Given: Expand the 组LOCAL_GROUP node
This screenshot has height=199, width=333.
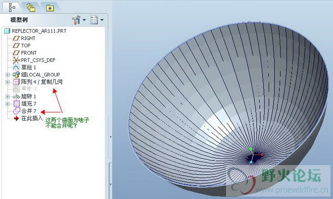Looking at the screenshot, I should click(x=8, y=74).
